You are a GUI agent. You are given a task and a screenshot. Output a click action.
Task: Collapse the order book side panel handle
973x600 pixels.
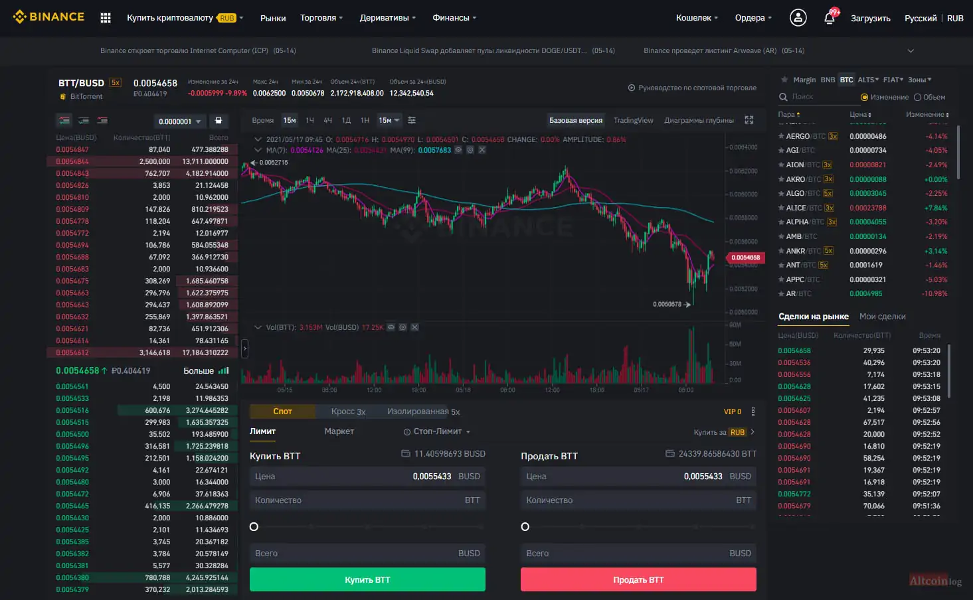(244, 348)
